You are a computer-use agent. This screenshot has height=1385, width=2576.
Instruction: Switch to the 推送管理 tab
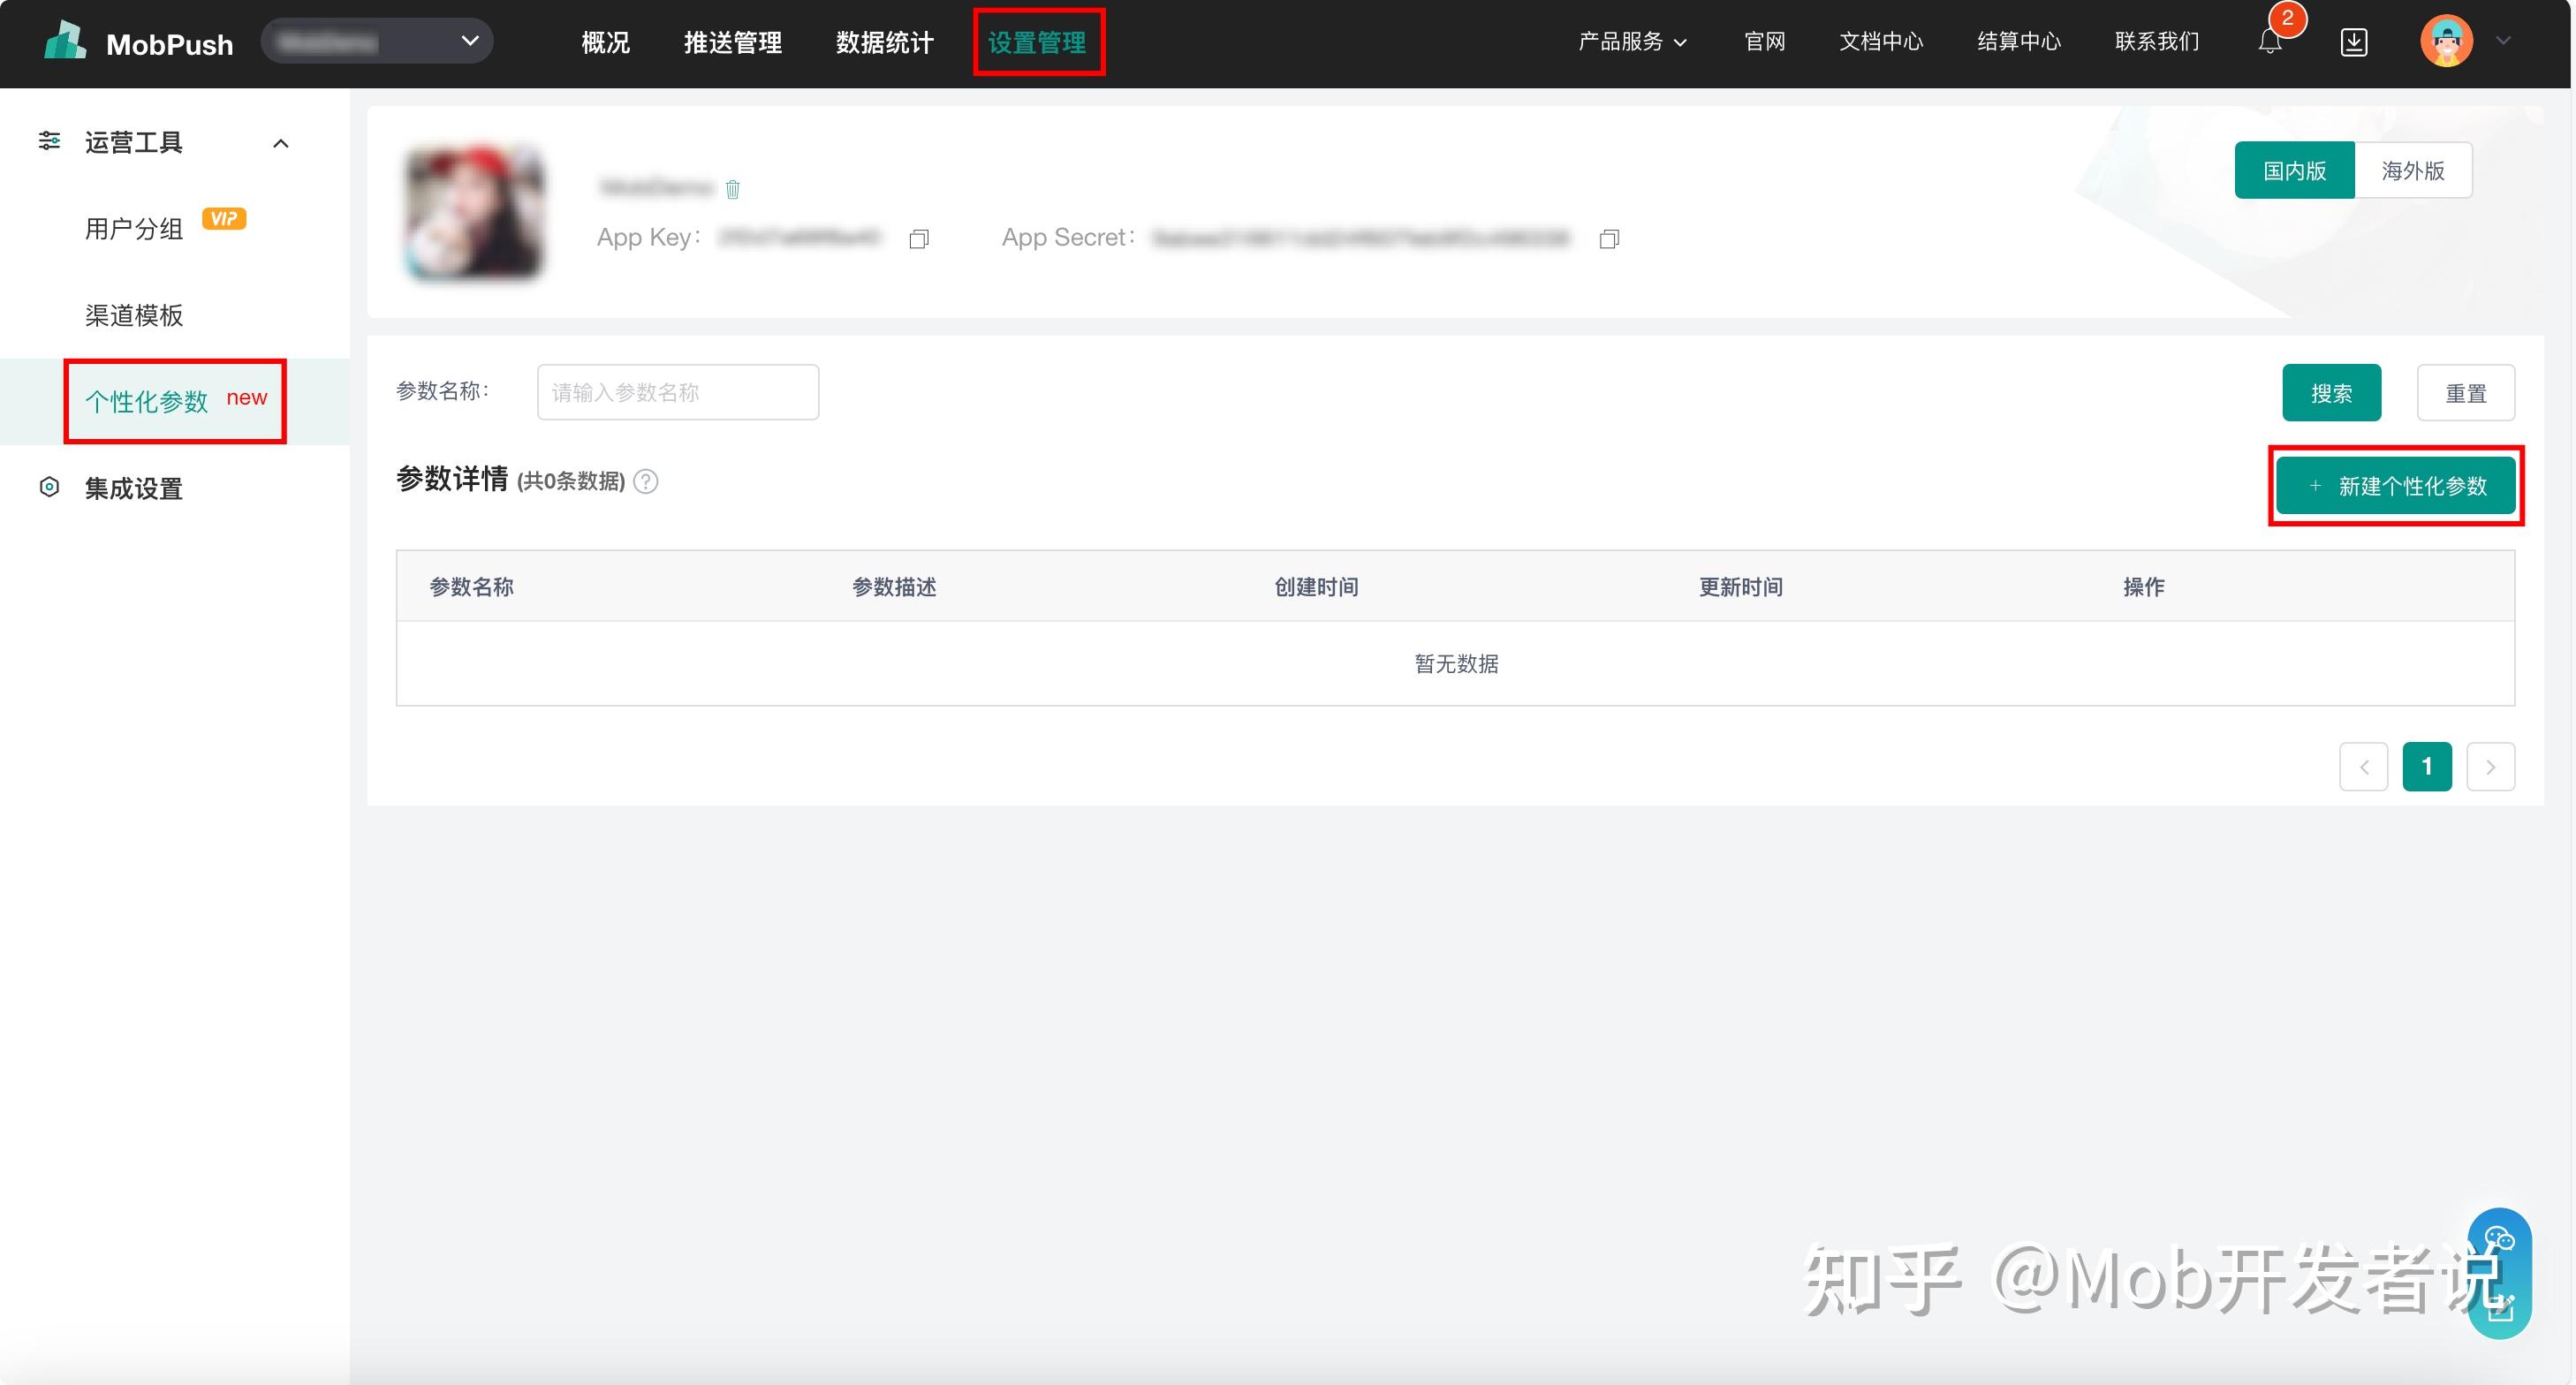pyautogui.click(x=732, y=42)
